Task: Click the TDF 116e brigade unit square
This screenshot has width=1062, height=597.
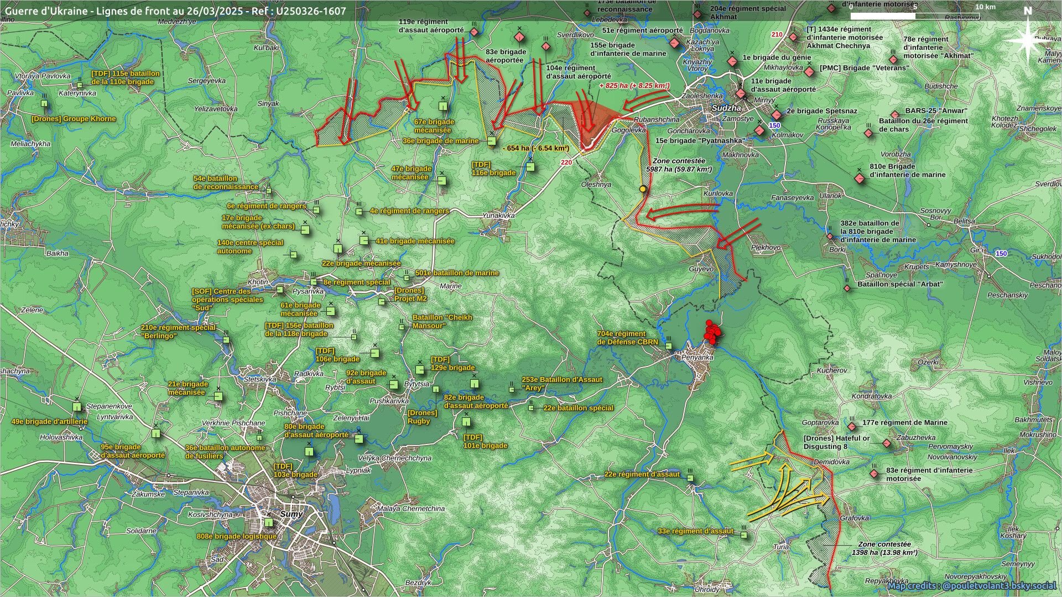Action: [x=530, y=166]
